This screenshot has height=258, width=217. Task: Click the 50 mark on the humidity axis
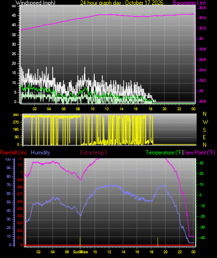click(x=9, y=202)
